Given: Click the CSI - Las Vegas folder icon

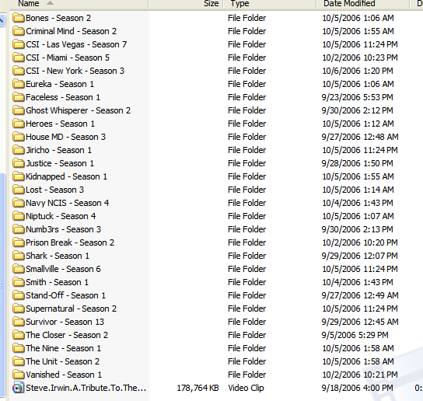Looking at the screenshot, I should (x=19, y=44).
